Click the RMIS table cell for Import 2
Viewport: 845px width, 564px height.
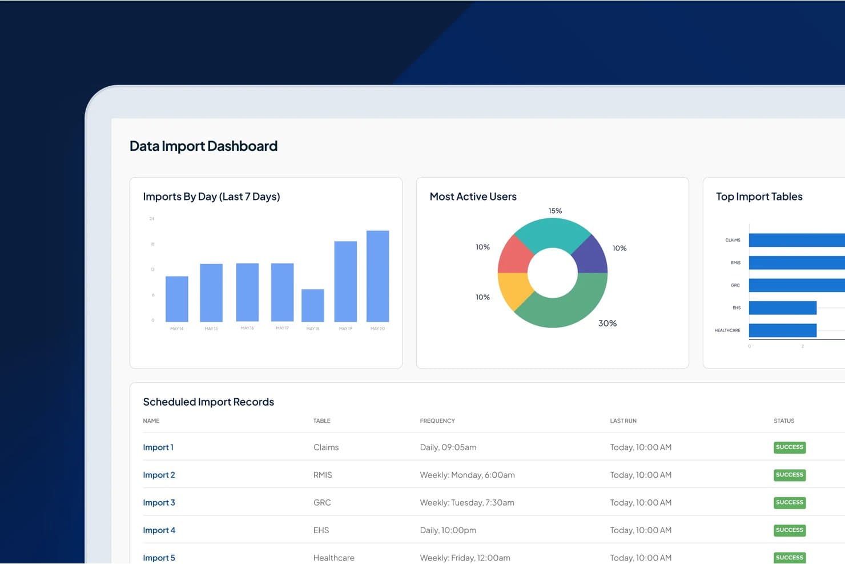click(323, 475)
